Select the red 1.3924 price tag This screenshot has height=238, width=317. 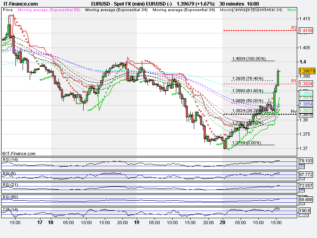click(x=306, y=84)
